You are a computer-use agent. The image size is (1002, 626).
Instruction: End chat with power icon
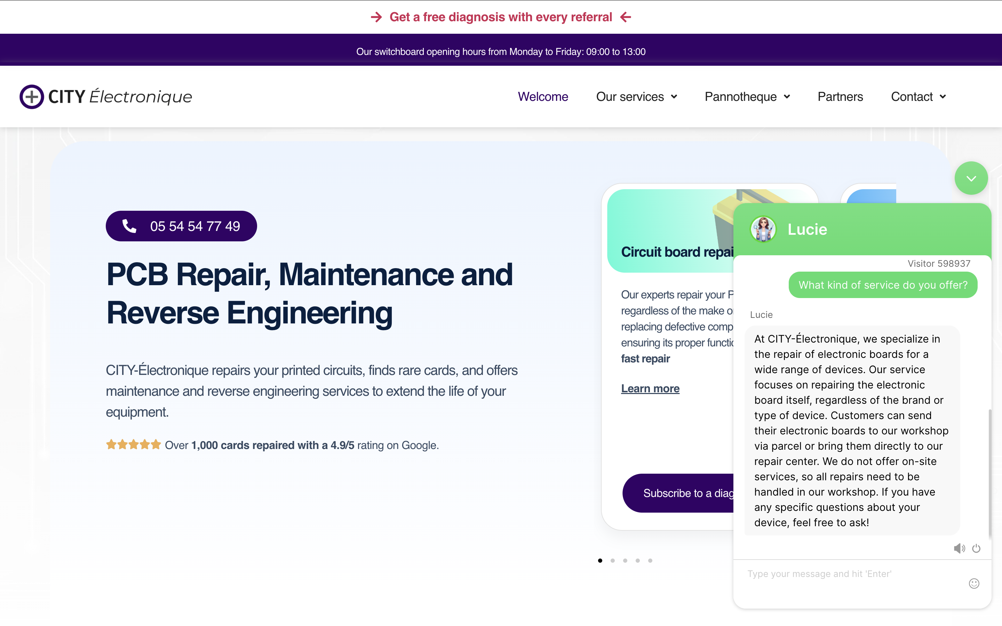coord(976,548)
